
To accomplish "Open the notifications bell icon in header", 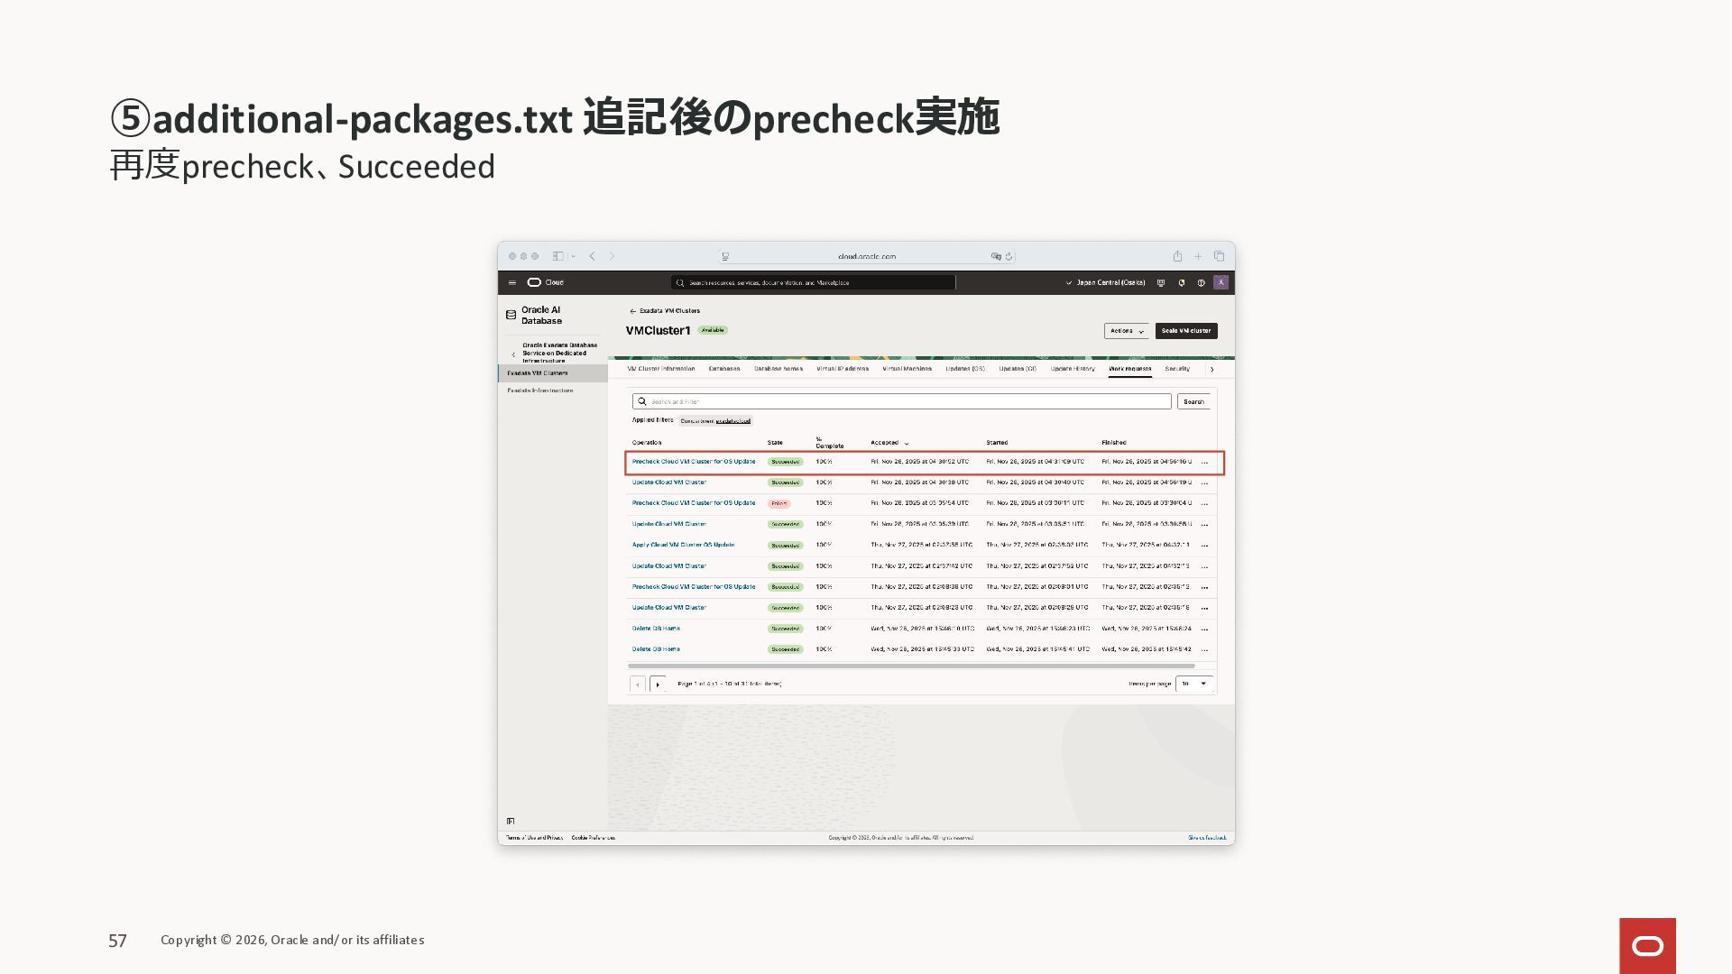I will pos(1181,282).
